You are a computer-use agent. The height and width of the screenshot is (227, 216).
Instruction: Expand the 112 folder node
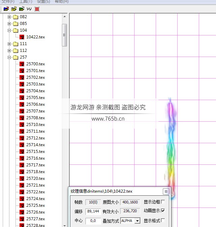[9, 51]
